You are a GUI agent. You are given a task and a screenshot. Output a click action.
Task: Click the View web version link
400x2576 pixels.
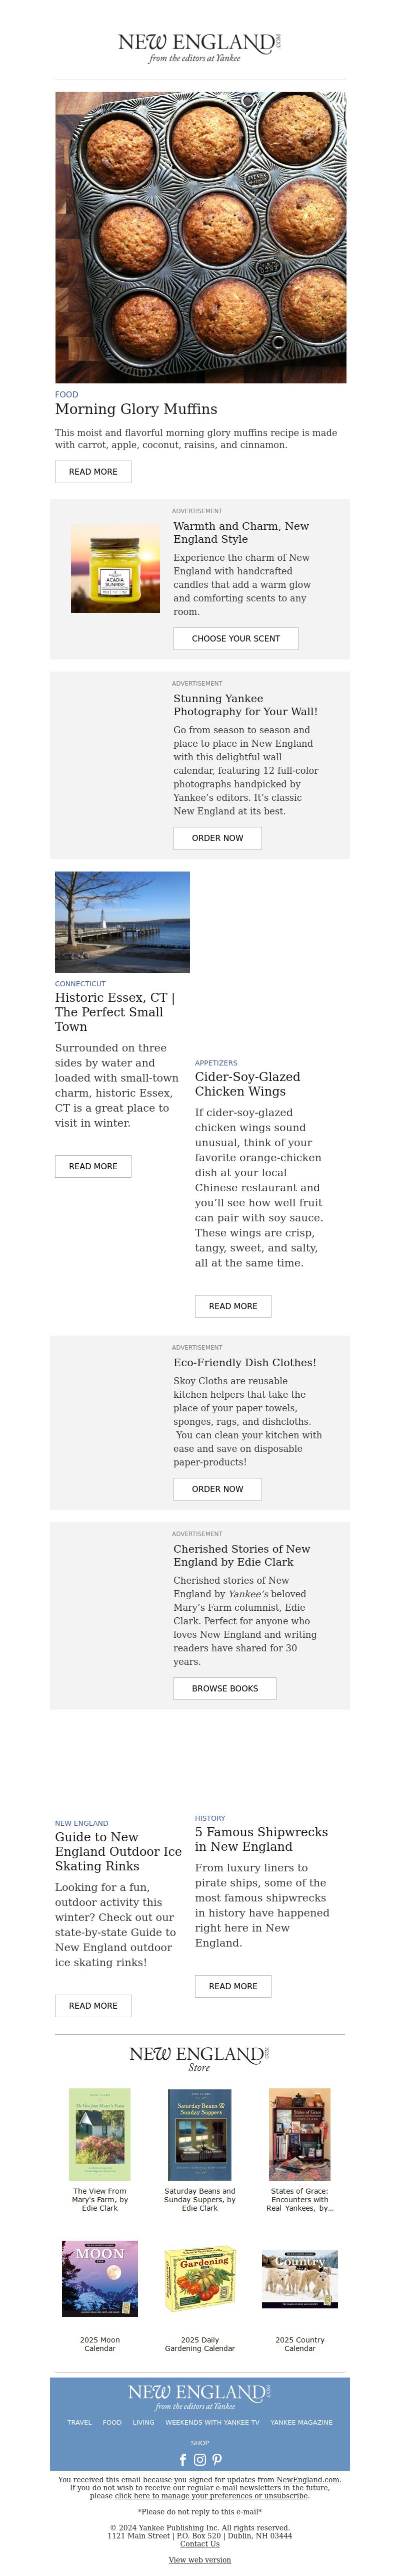pyautogui.click(x=199, y=2560)
